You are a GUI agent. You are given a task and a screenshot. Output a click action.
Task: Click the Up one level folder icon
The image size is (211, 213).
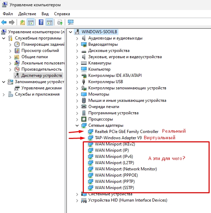23,22
